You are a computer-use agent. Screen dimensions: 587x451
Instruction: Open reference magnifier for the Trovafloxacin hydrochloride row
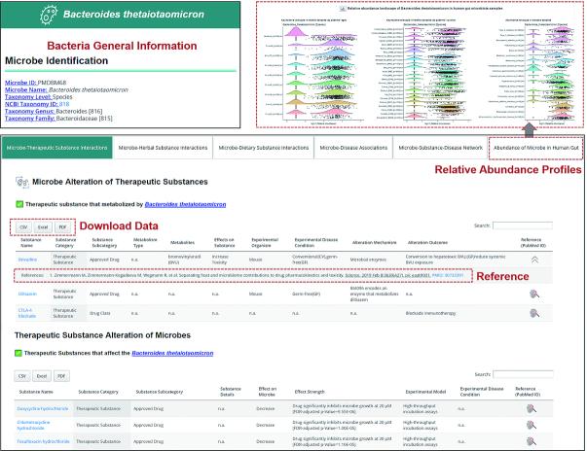pos(532,441)
